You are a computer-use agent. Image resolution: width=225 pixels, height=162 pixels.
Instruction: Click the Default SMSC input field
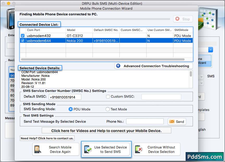point(65,97)
